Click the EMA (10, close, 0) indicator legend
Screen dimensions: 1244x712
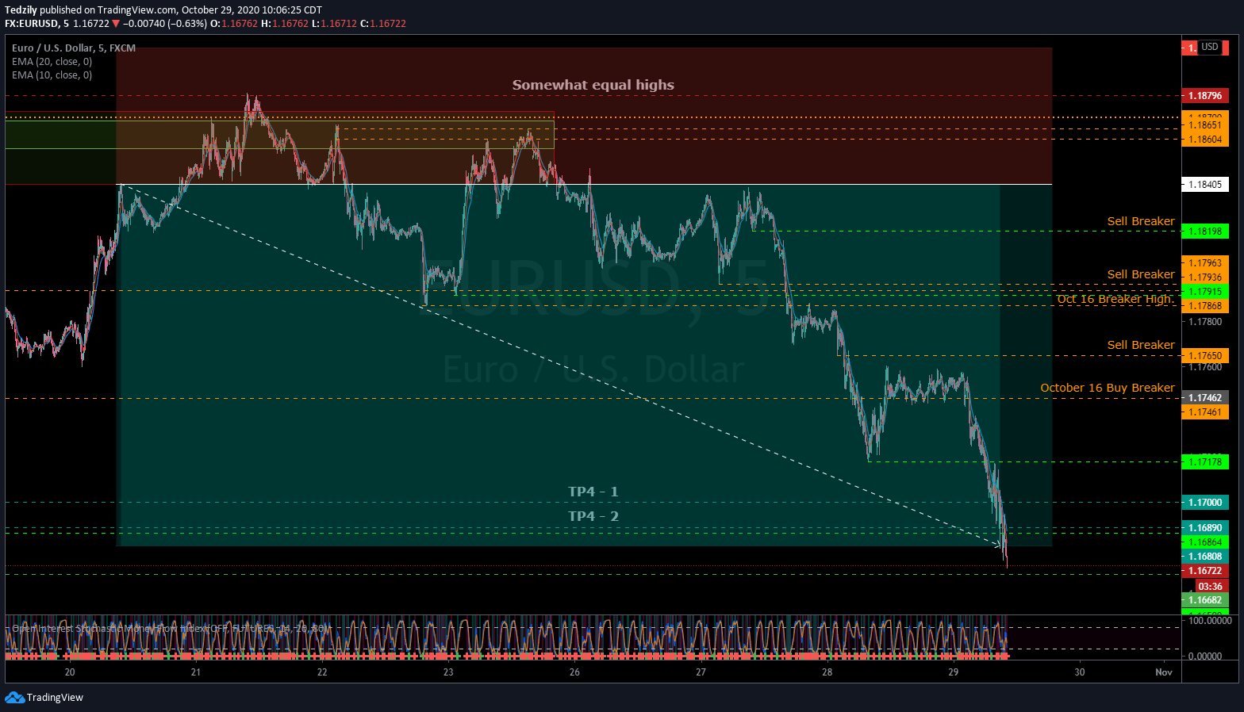pyautogui.click(x=52, y=75)
